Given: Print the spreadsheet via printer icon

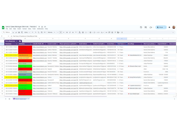Looking at the screenshot, I should (19, 32).
